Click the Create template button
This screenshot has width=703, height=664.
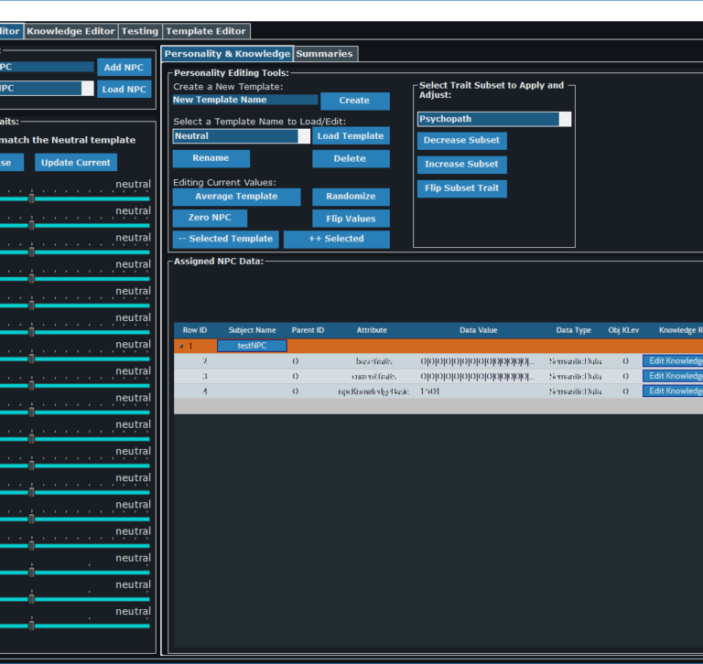pos(354,101)
